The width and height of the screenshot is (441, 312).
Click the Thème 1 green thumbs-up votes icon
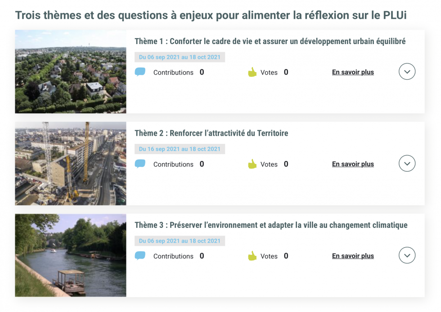coord(252,72)
